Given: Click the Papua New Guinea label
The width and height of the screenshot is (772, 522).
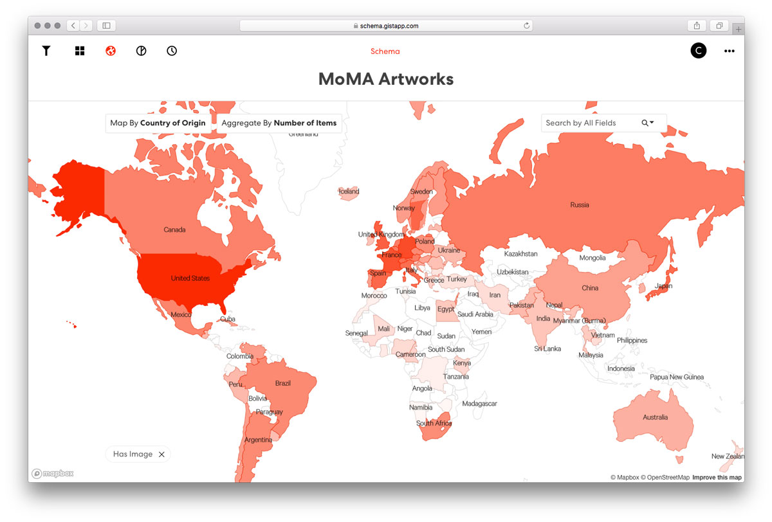Looking at the screenshot, I should click(x=677, y=377).
